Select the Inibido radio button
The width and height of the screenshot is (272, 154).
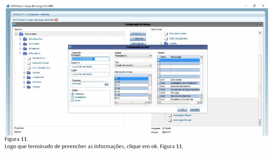pos(73,100)
